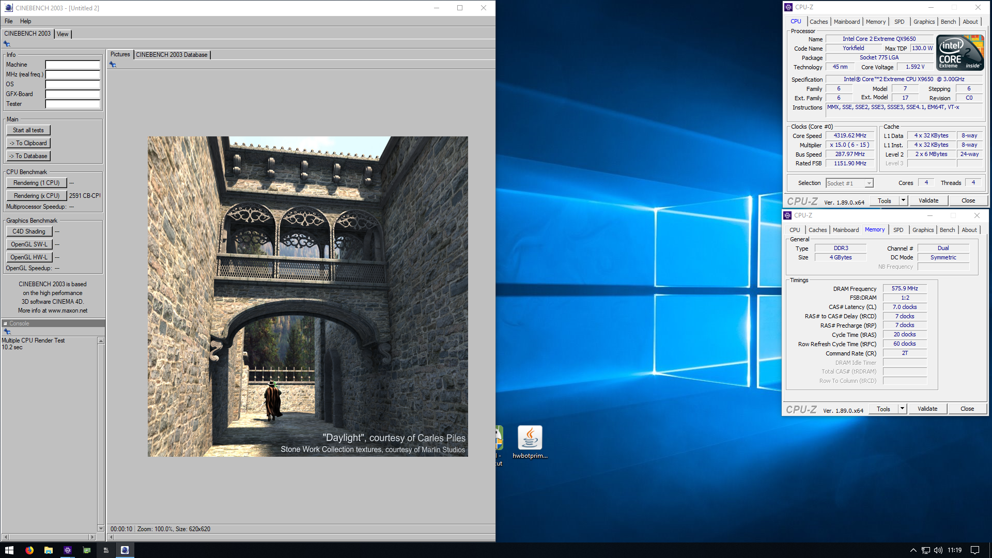
Task: Click the To Database button
Action: point(28,156)
